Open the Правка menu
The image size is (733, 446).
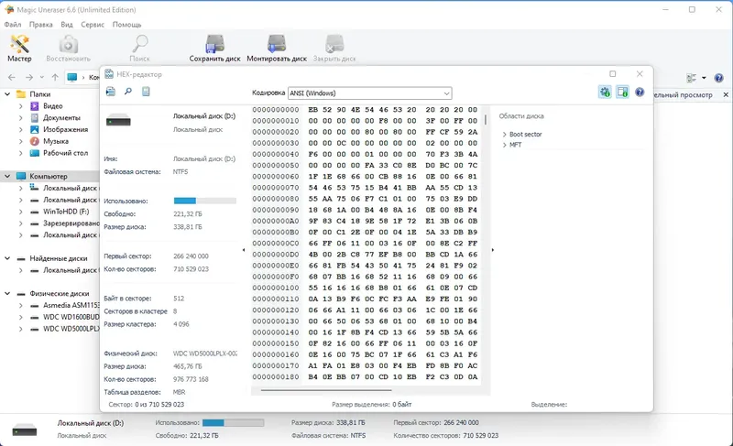click(x=40, y=25)
